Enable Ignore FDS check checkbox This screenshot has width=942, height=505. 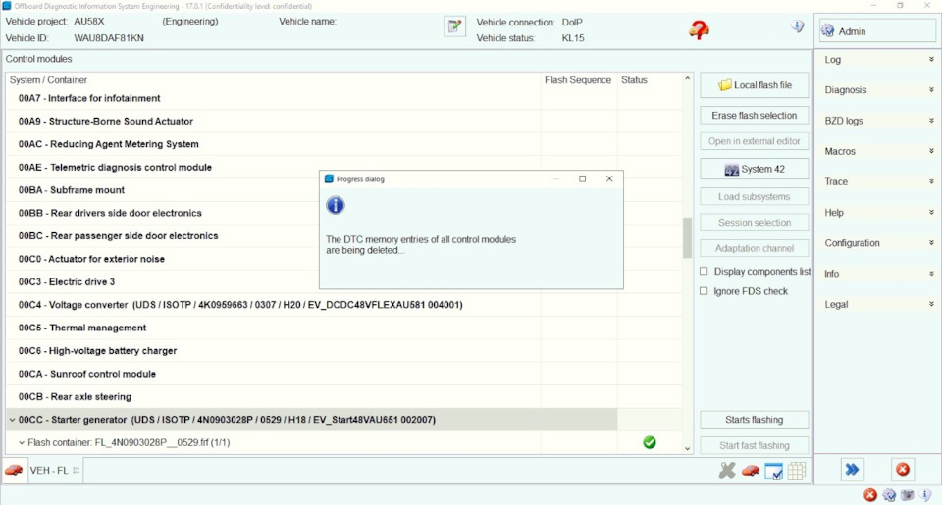(x=704, y=291)
